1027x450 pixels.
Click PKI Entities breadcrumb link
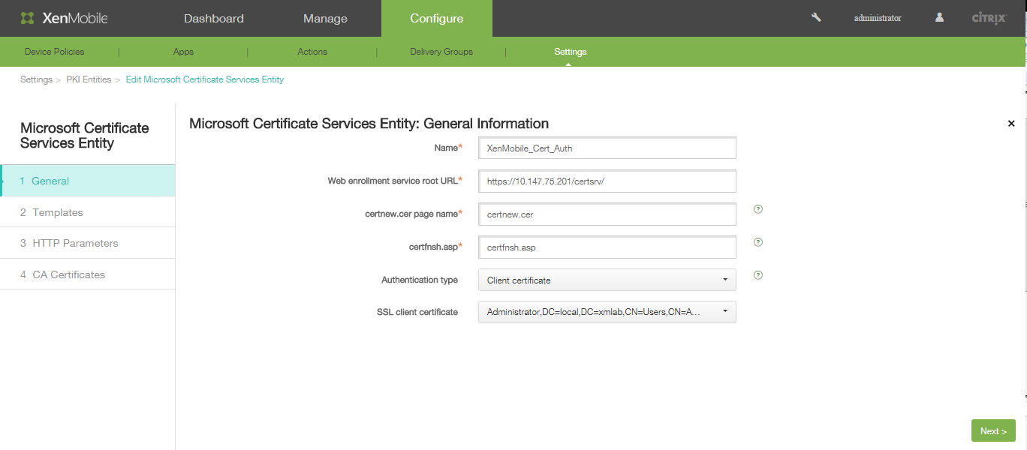pyautogui.click(x=89, y=79)
